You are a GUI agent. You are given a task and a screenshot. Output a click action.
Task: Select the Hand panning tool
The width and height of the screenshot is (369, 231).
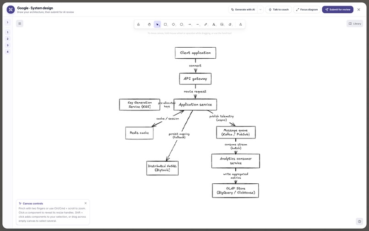click(149, 24)
